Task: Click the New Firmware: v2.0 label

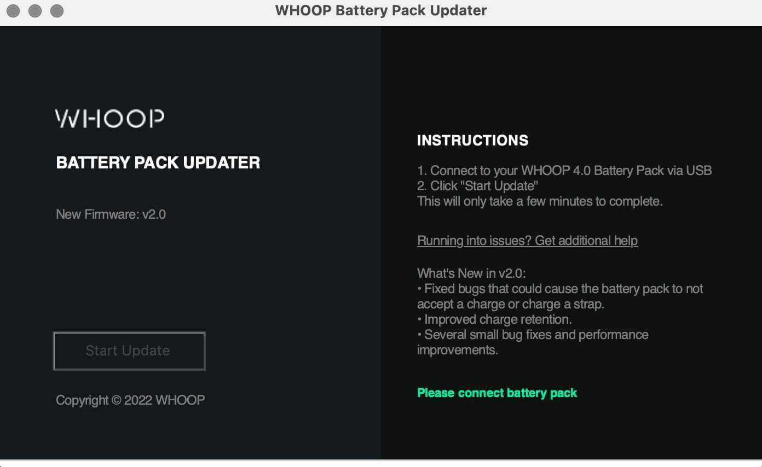Action: (x=111, y=214)
